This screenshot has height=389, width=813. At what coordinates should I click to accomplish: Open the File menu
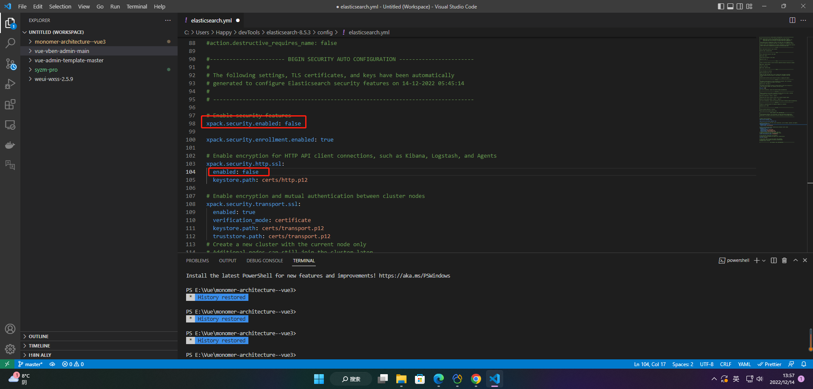click(x=22, y=6)
